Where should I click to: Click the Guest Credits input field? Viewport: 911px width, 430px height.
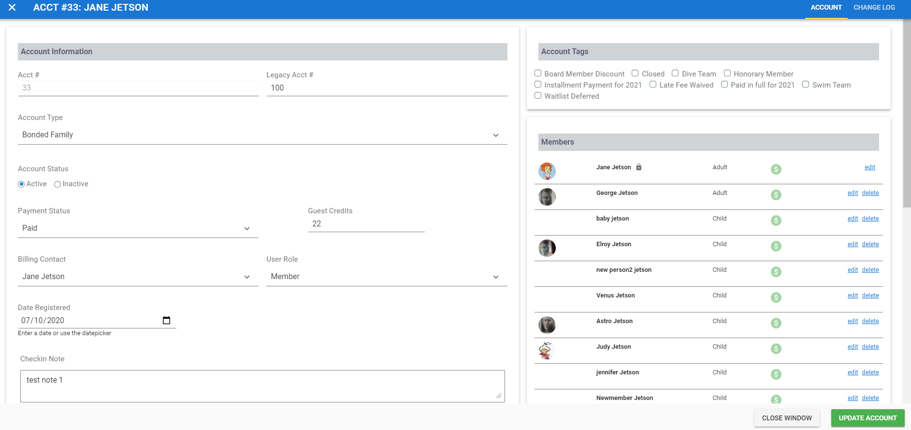click(x=366, y=224)
